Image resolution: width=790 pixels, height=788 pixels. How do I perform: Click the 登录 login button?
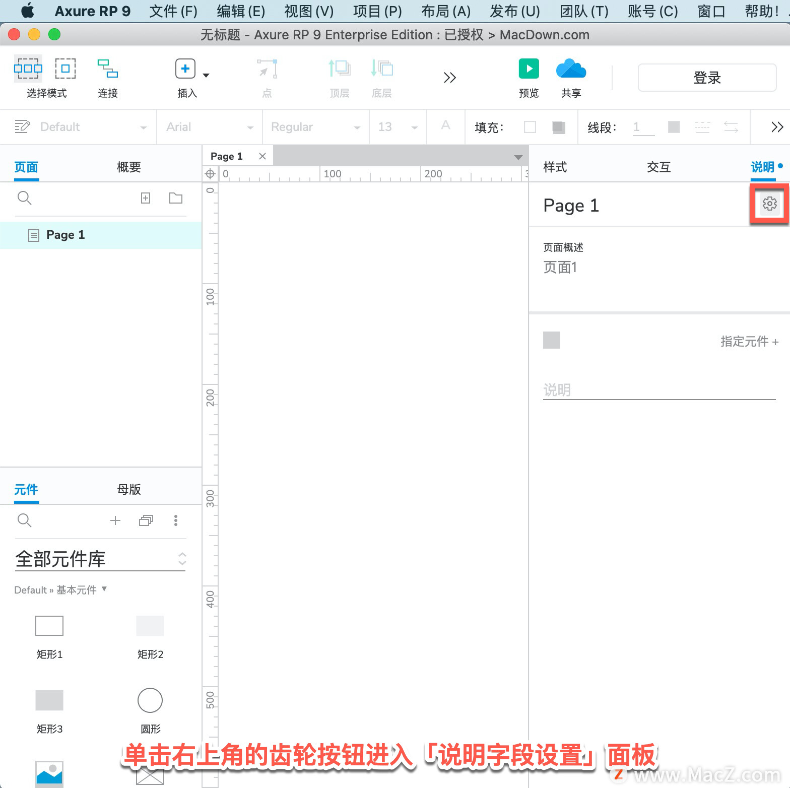point(707,78)
